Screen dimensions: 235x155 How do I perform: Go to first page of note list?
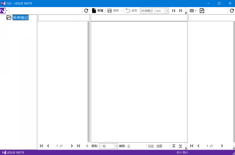click(x=42, y=146)
